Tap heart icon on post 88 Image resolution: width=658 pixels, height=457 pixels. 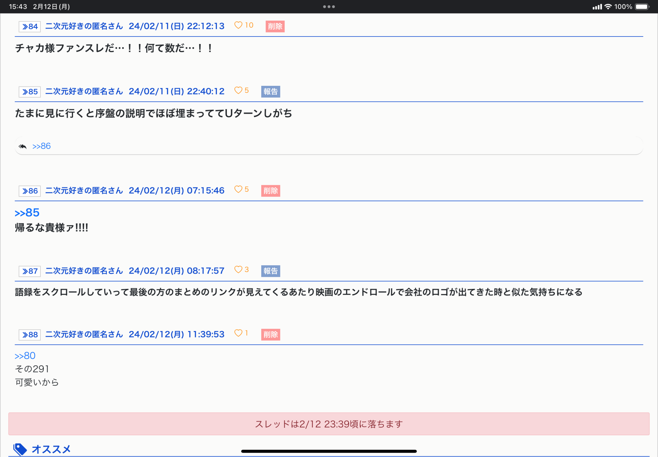(x=238, y=333)
